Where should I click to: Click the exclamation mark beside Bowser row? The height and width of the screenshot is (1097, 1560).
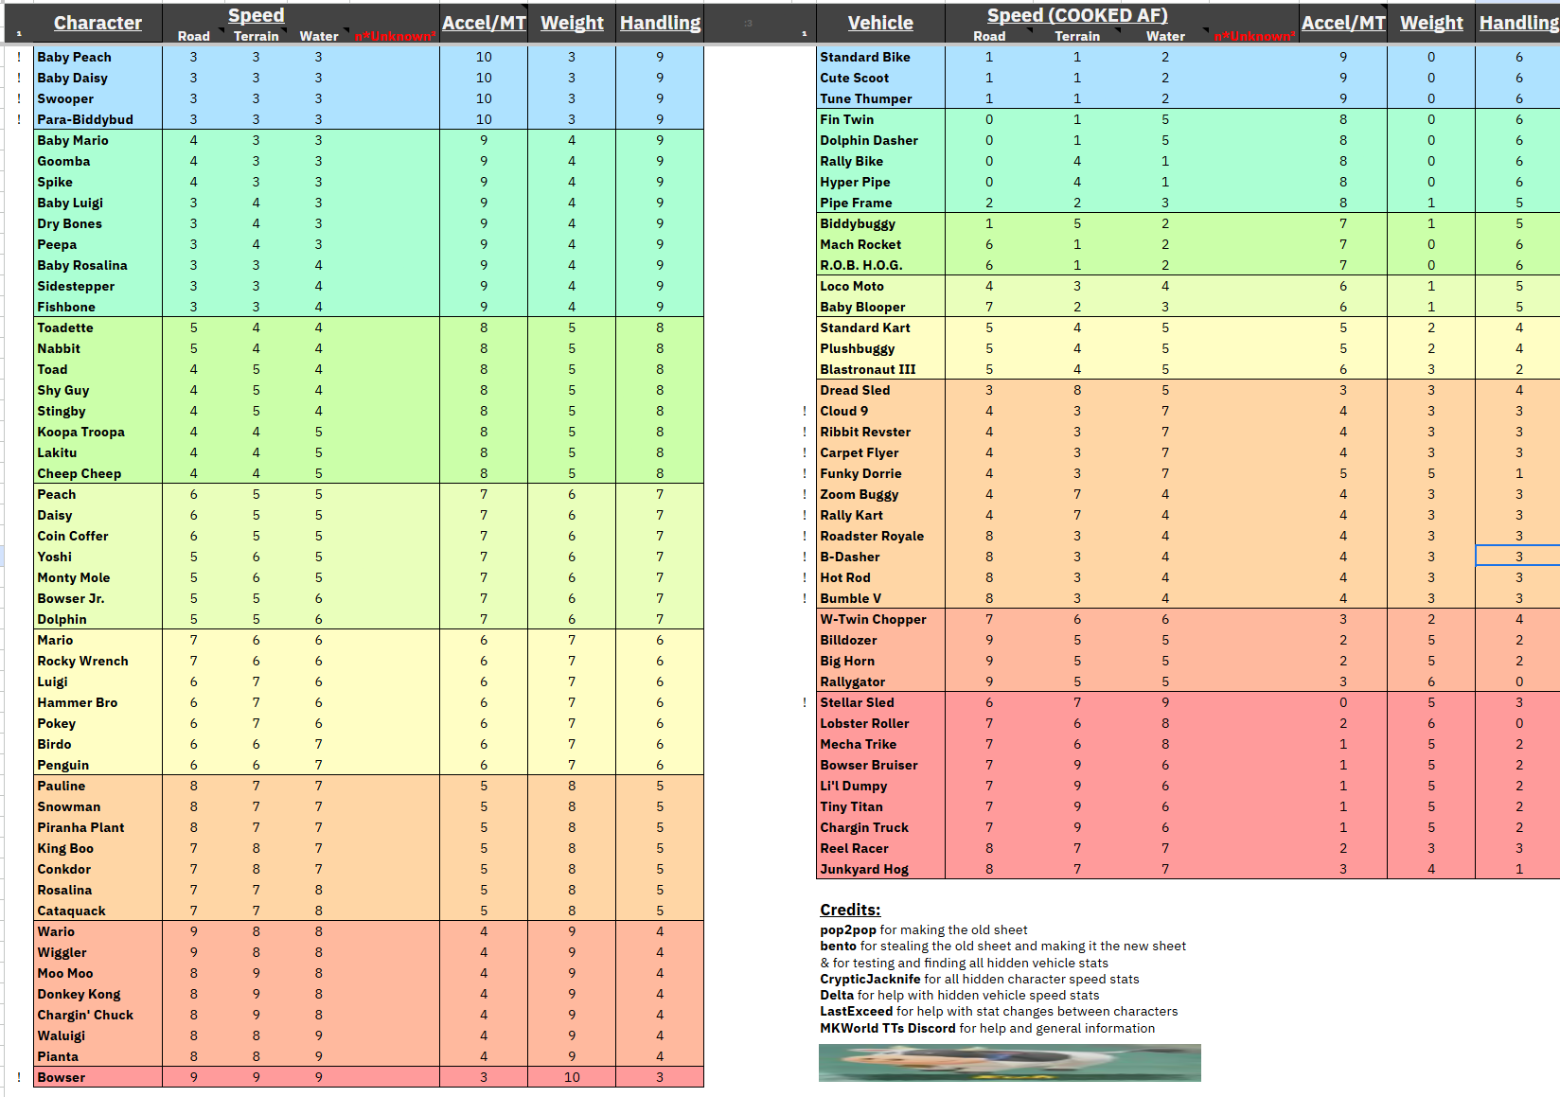(19, 1077)
